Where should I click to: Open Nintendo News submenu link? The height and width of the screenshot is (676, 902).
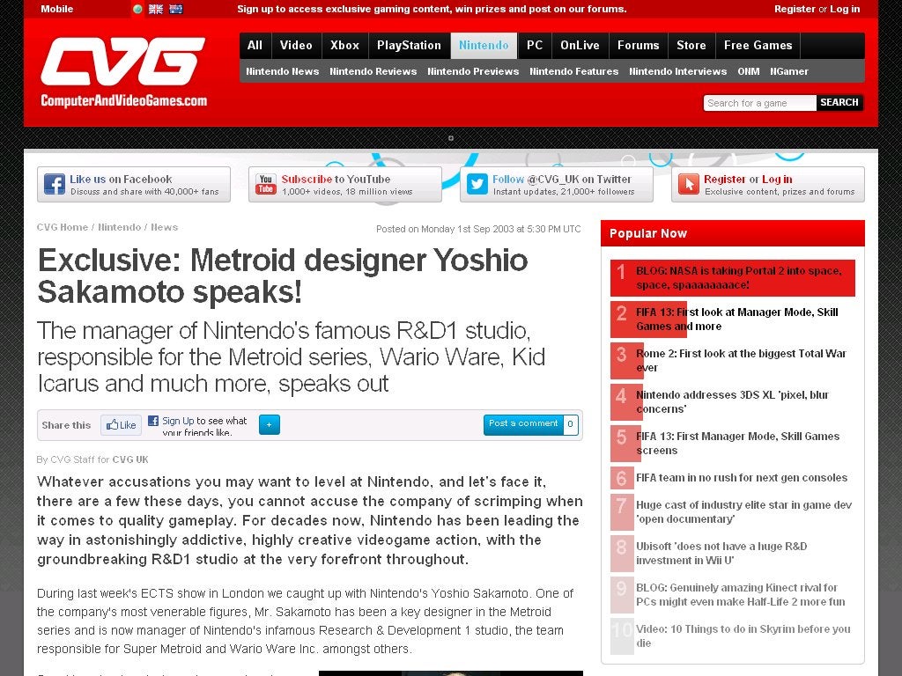pyautogui.click(x=283, y=71)
